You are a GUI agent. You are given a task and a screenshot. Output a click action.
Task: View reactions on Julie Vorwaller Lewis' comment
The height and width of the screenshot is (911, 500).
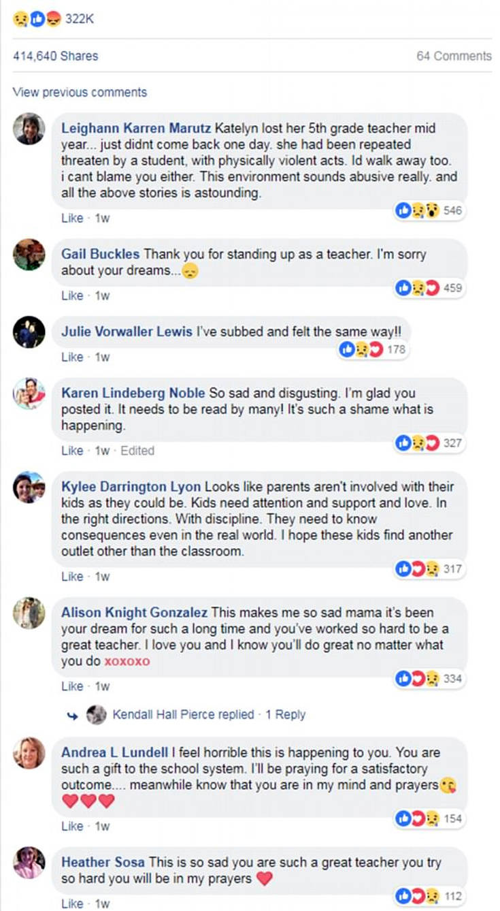(373, 350)
